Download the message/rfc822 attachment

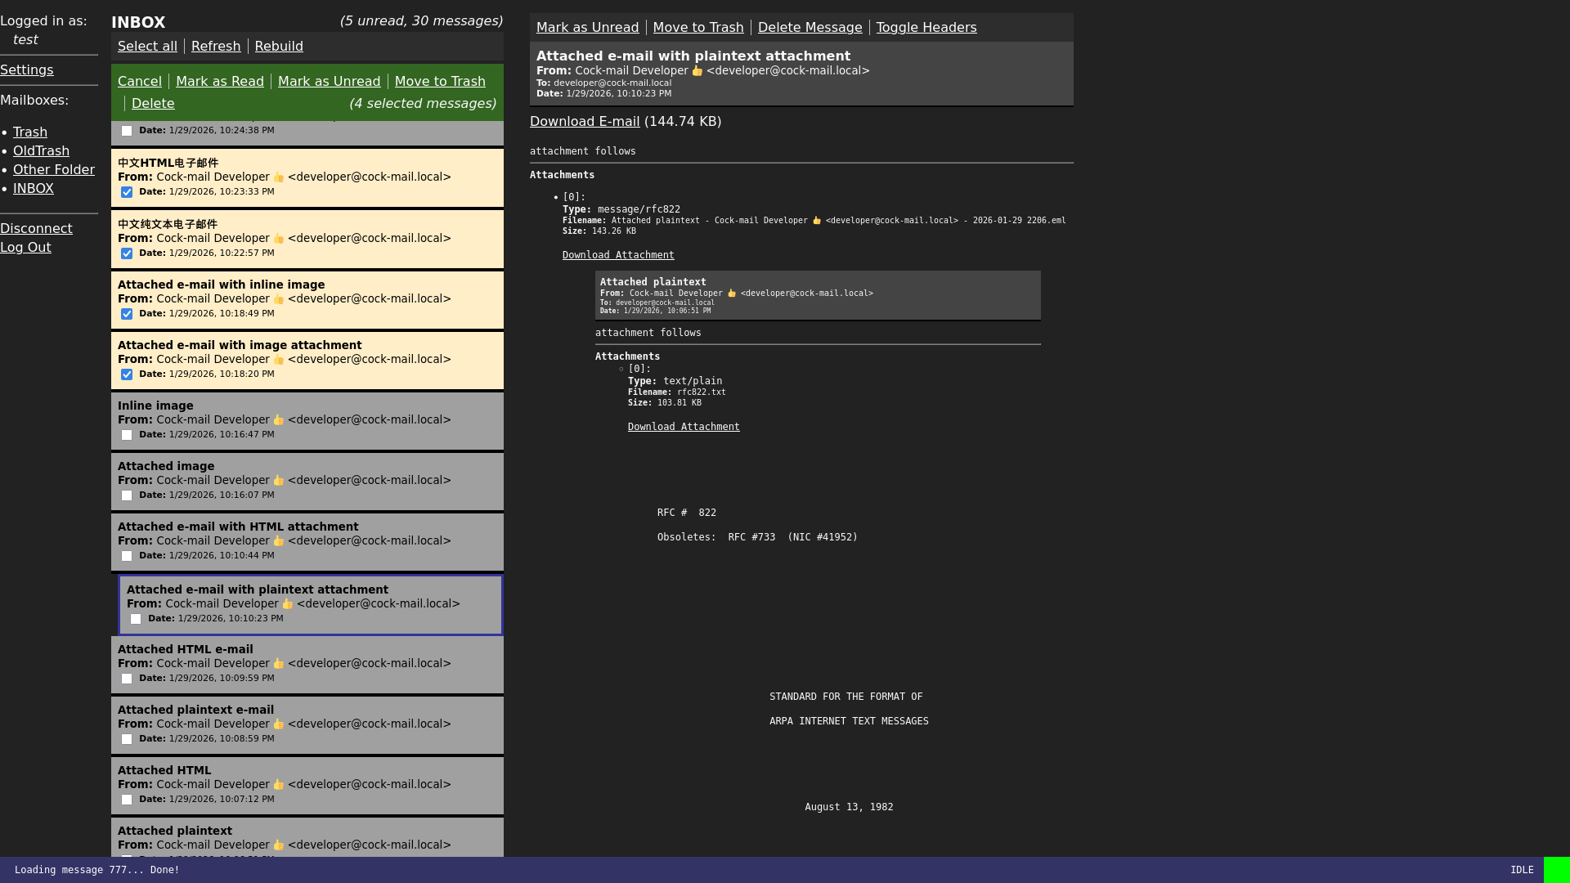pos(617,254)
